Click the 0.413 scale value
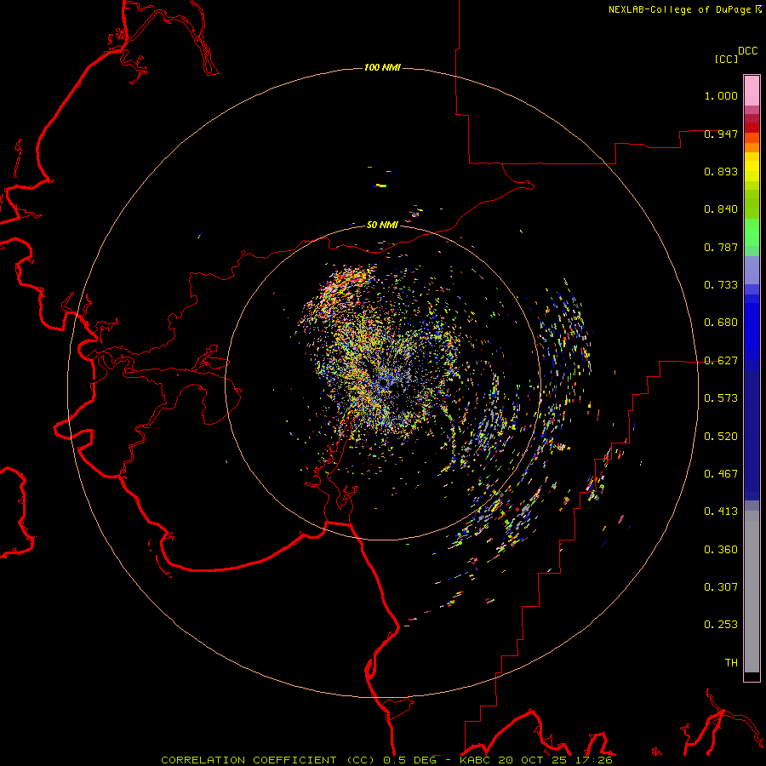 click(721, 512)
